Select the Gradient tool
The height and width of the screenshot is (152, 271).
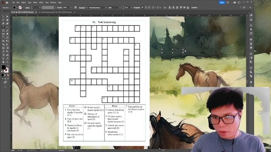tap(7, 48)
